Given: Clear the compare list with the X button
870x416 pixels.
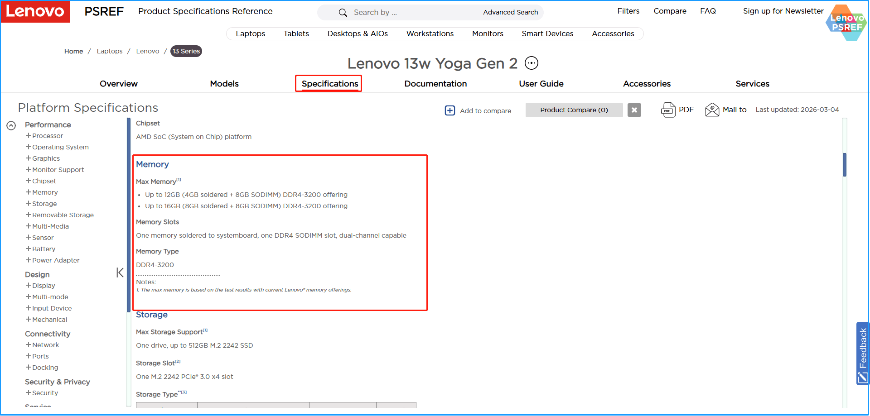Looking at the screenshot, I should point(634,110).
